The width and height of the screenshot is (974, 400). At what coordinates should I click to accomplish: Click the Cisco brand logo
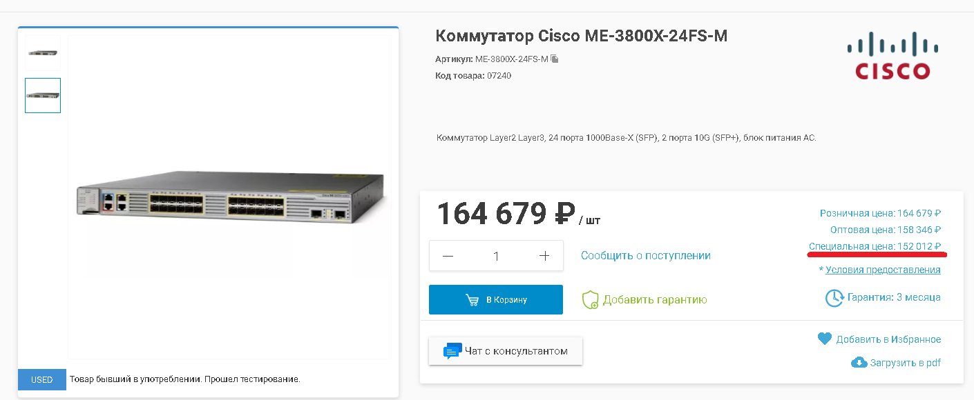click(892, 57)
